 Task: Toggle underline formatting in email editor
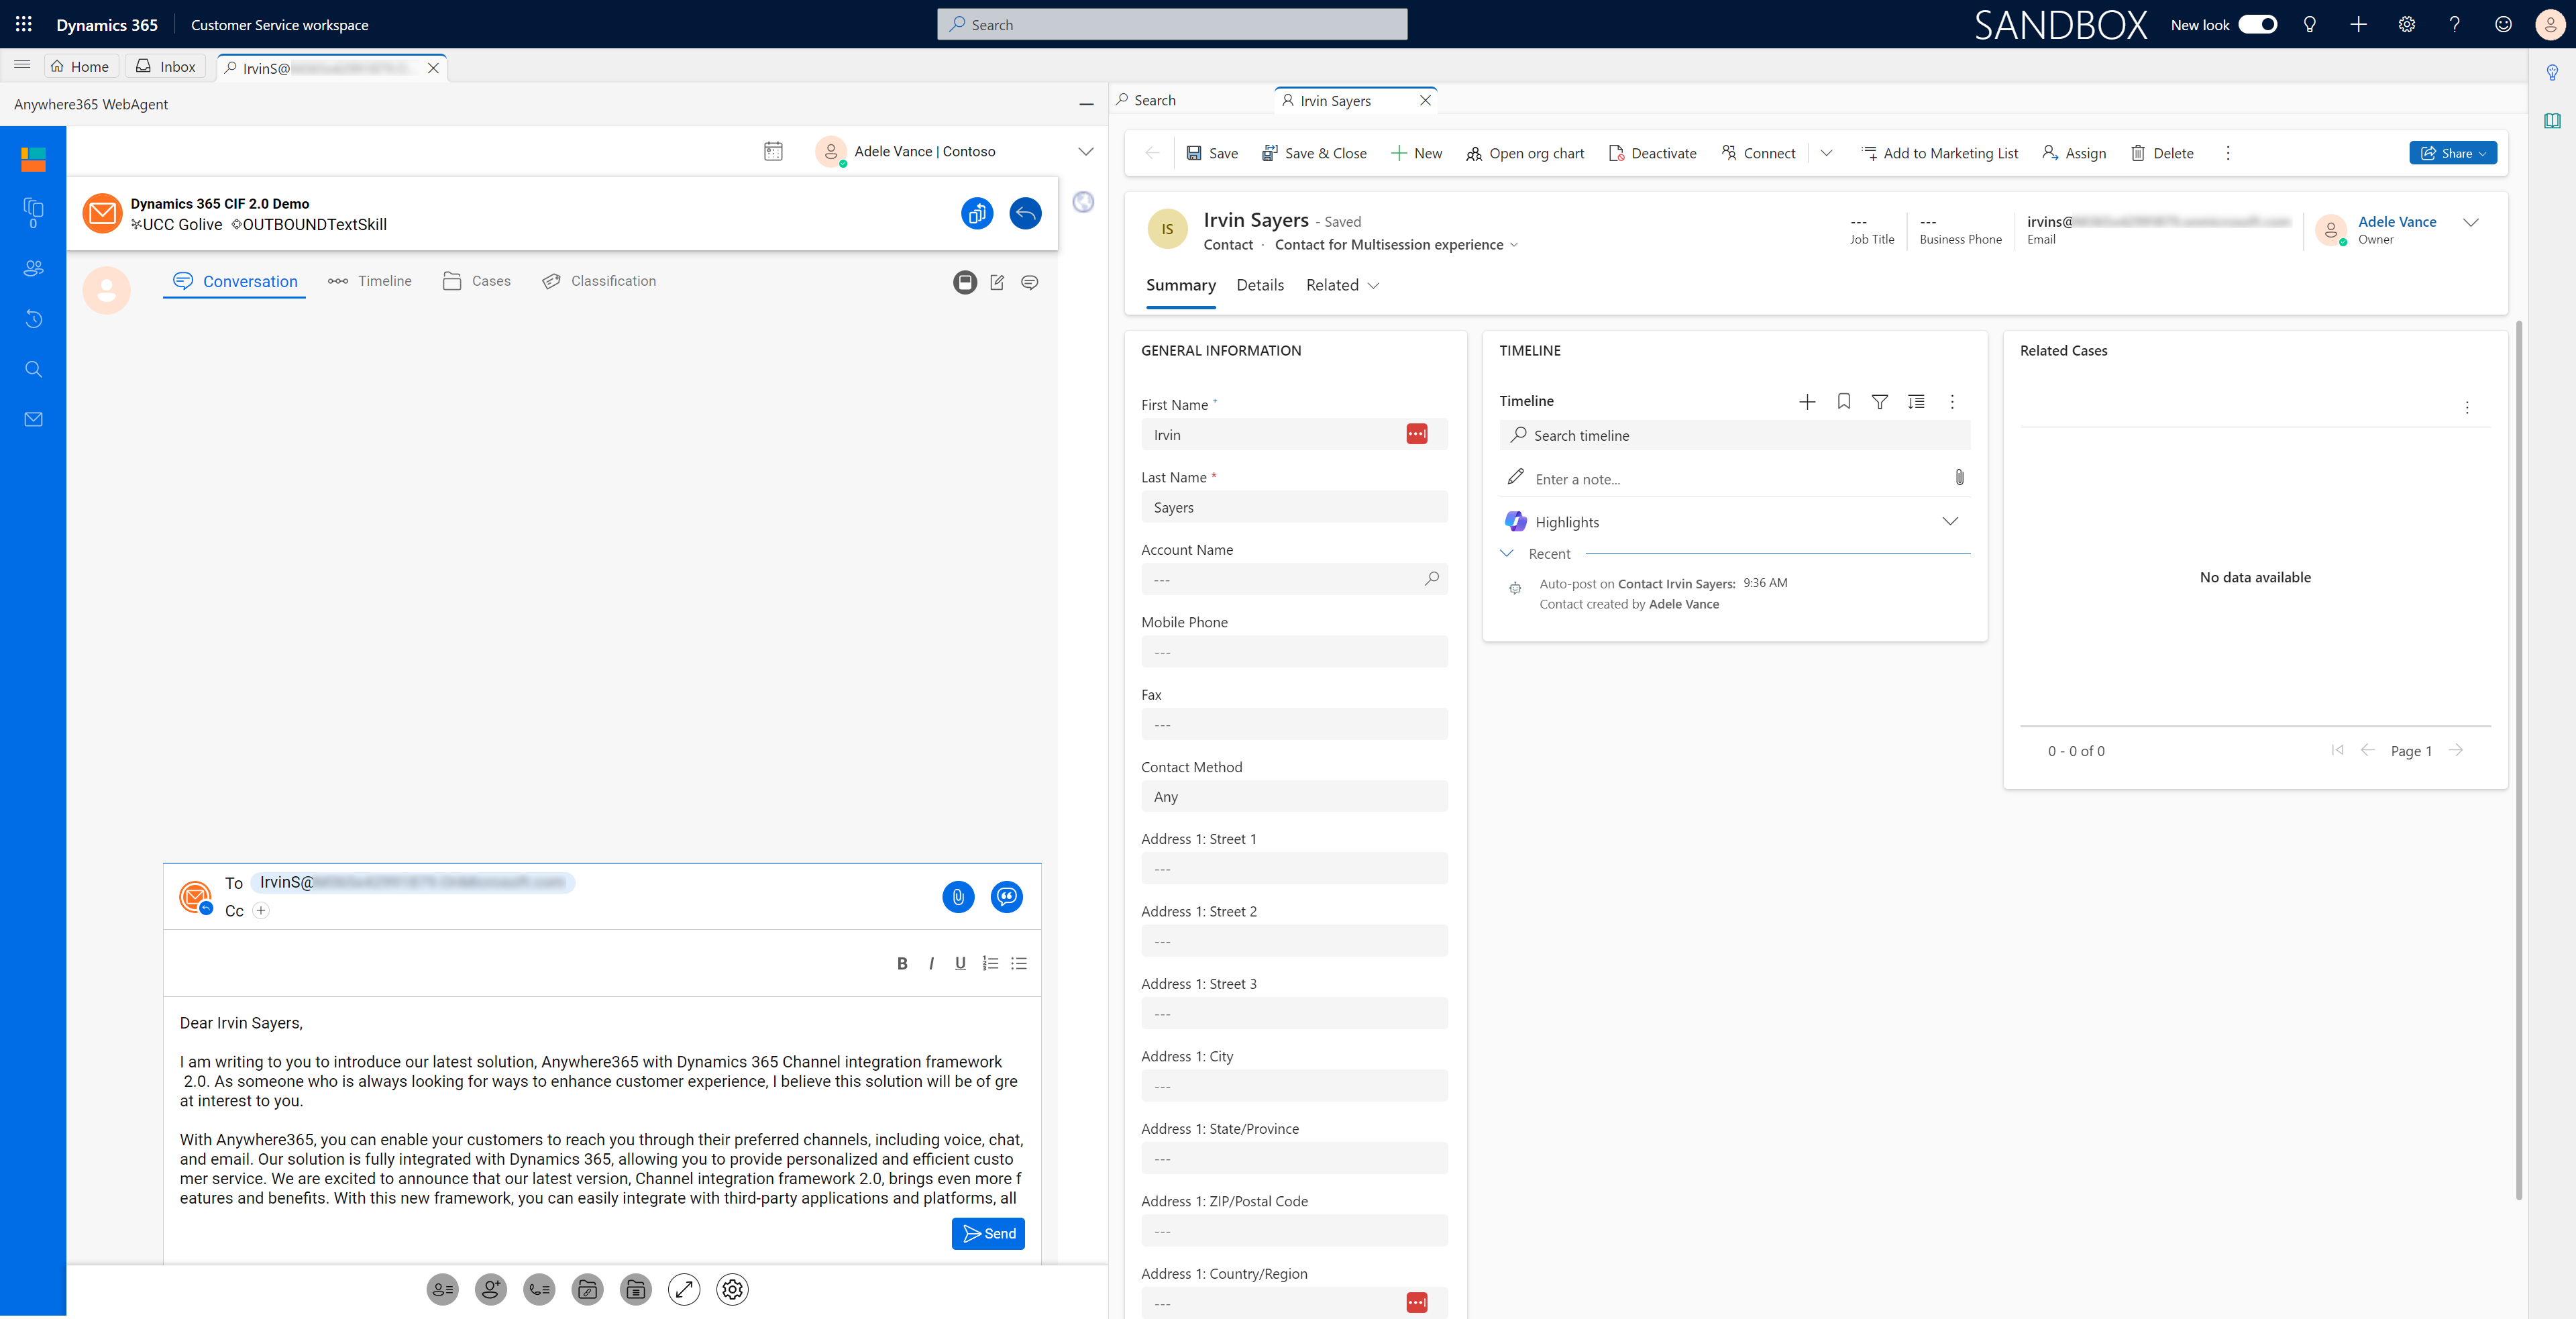pyautogui.click(x=960, y=963)
